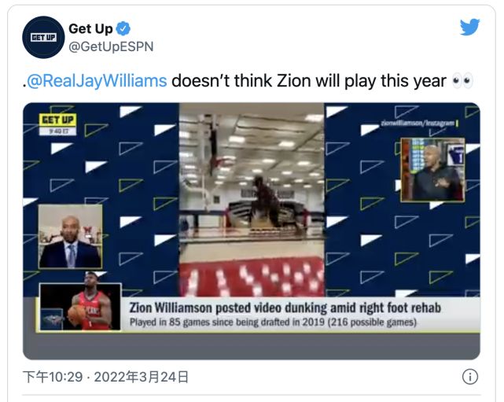
Task: Open the @GetUpESPN handle link
Action: [x=111, y=46]
